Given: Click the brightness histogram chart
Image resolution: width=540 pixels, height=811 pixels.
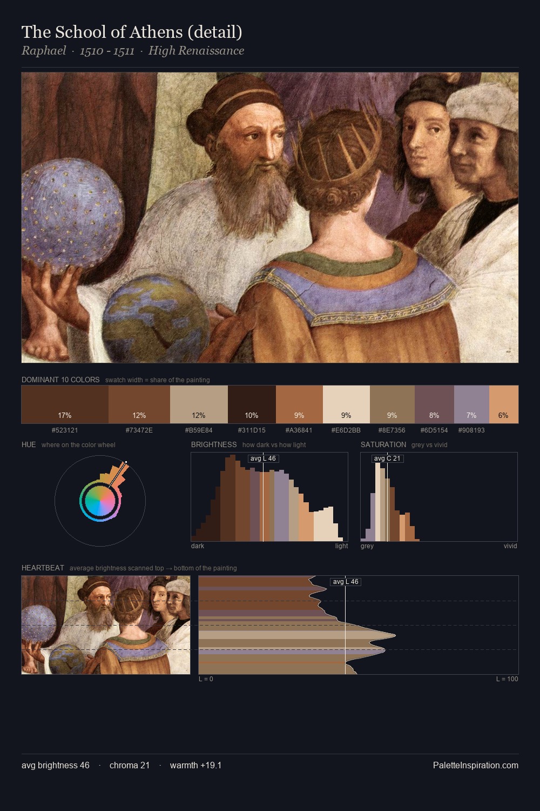Looking at the screenshot, I should click(269, 497).
